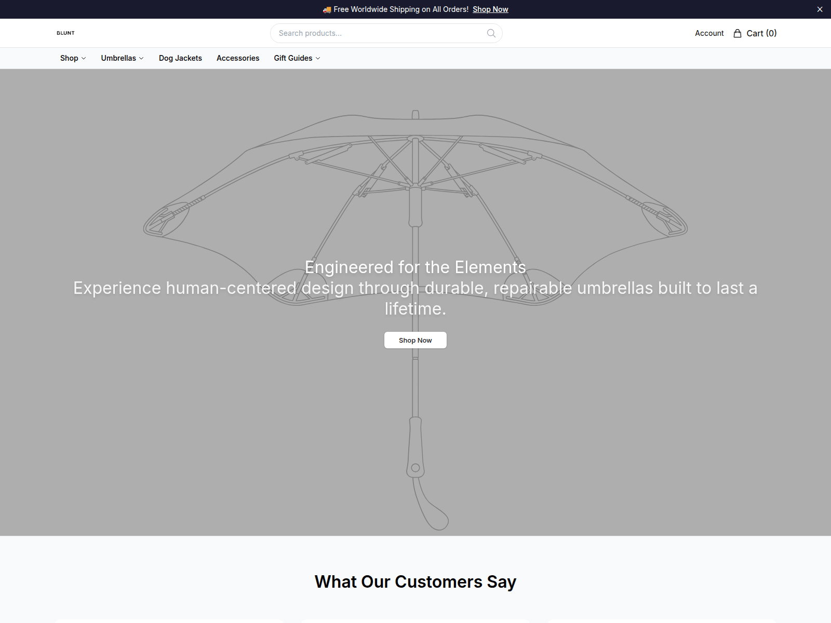The height and width of the screenshot is (623, 831).
Task: Click the BLUNT logo in the header
Action: [65, 33]
